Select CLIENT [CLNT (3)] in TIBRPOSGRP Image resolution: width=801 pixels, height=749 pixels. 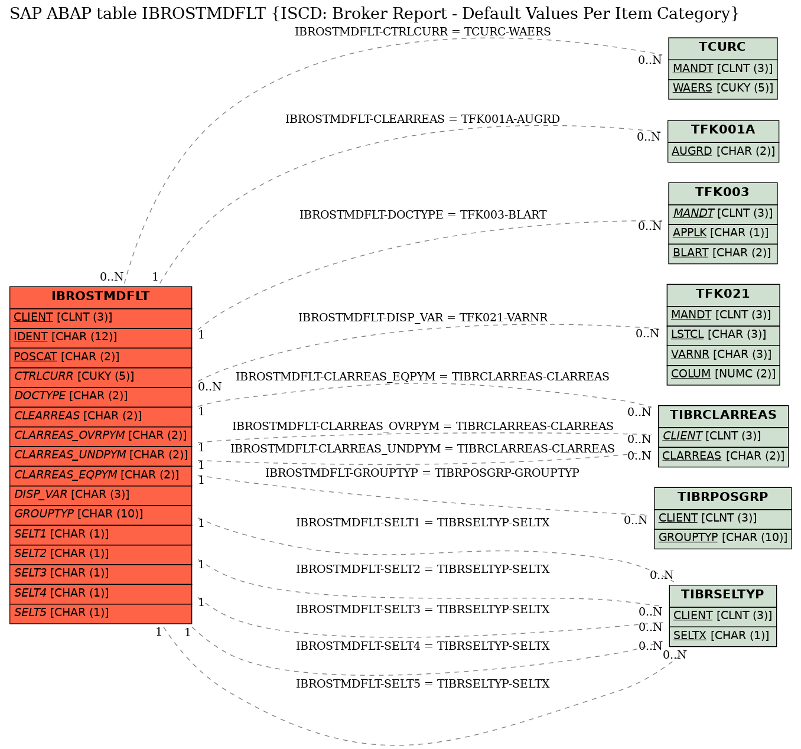pos(723,519)
